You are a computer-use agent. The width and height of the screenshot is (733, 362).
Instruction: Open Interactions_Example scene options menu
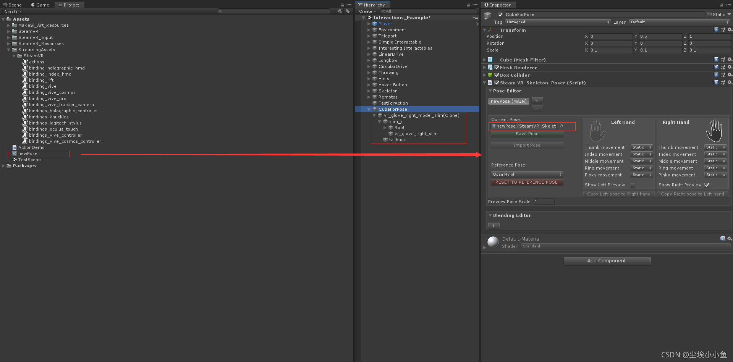pos(475,18)
